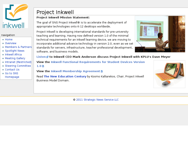This screenshot has height=141, width=188.
Task: Open the Contact Us link
Action: coord(12,70)
